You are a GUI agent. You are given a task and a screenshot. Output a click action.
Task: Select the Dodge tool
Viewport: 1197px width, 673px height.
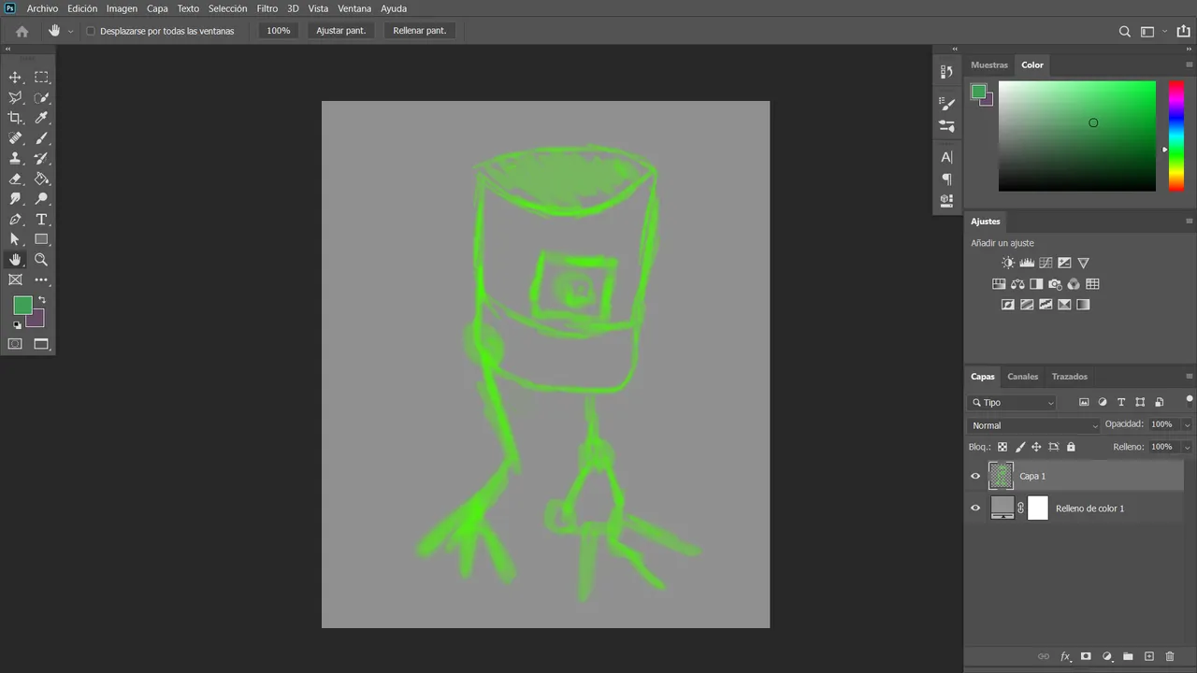(41, 199)
